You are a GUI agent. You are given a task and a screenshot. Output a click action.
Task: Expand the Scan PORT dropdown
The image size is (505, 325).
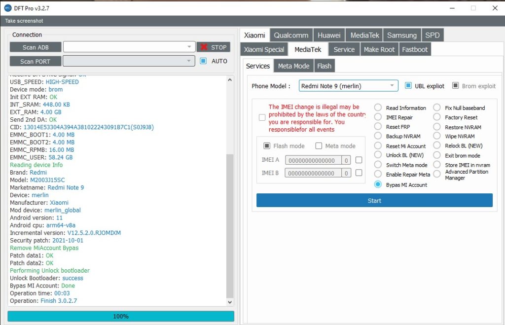click(189, 61)
